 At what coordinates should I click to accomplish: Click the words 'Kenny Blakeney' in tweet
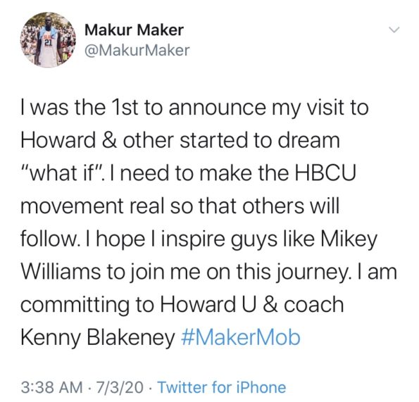point(98,338)
